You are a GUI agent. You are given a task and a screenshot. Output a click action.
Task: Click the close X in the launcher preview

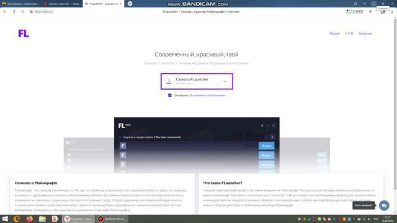click(x=274, y=125)
